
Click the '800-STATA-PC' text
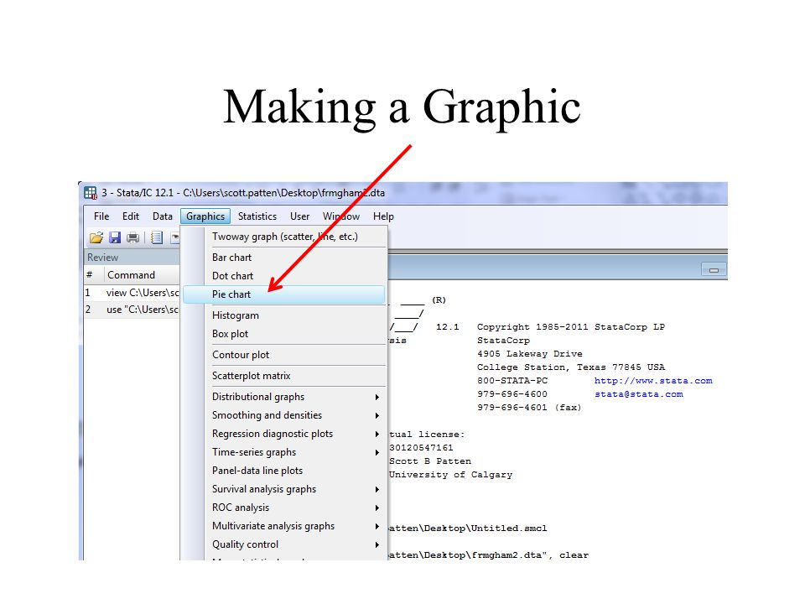512,381
